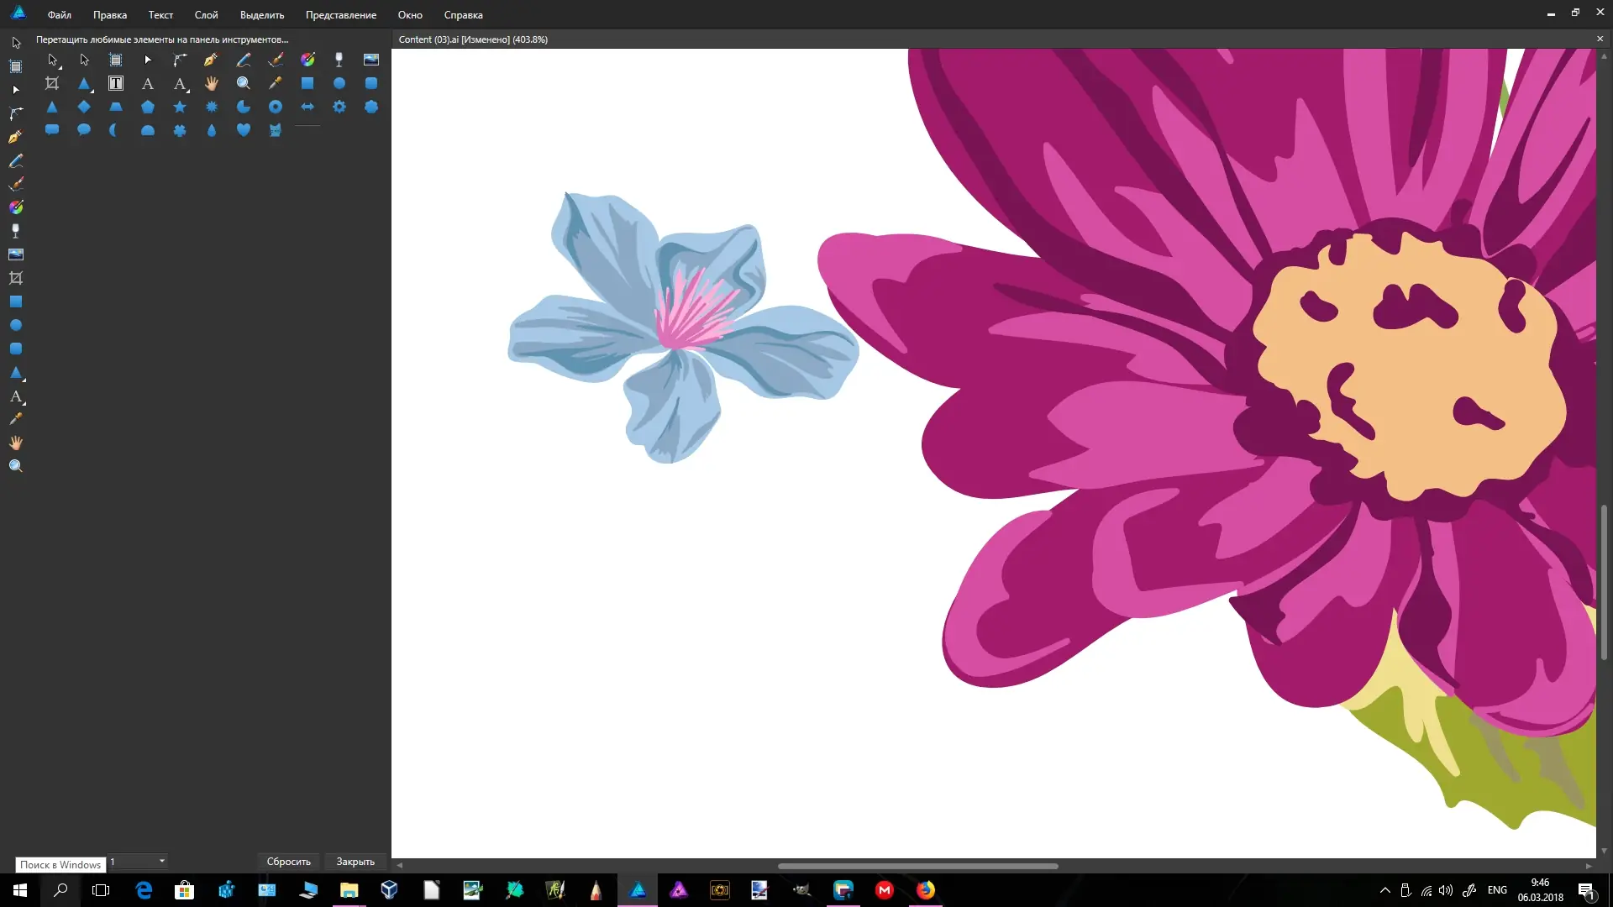Open the Слой menu

tap(205, 14)
